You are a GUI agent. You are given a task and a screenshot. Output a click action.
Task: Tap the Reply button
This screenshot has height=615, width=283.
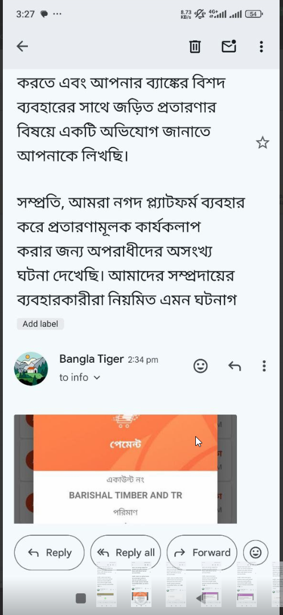50,552
